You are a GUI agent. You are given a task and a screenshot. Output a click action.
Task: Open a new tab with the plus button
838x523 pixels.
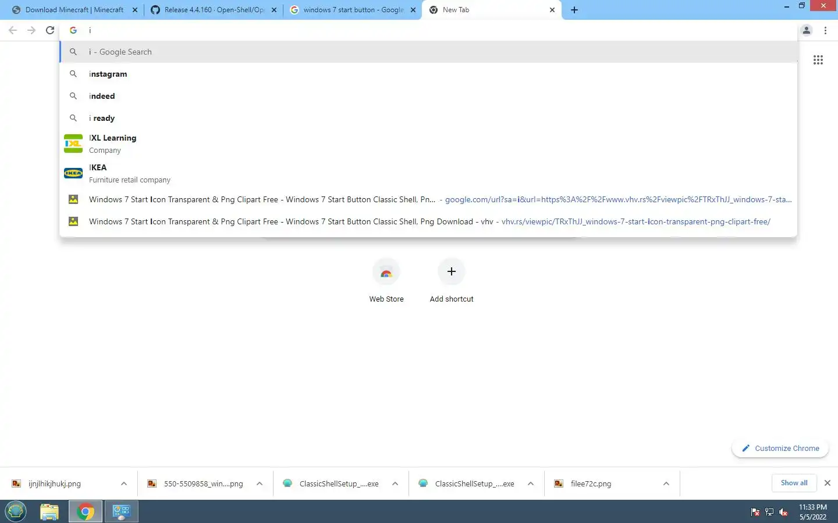[574, 10]
